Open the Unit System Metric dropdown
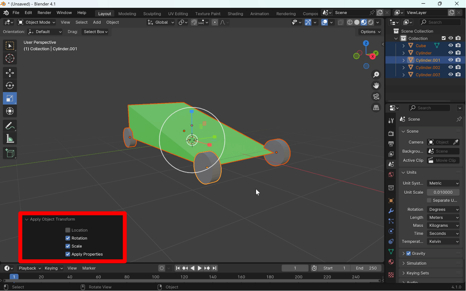Viewport: 466px width, 291px height. pyautogui.click(x=443, y=183)
